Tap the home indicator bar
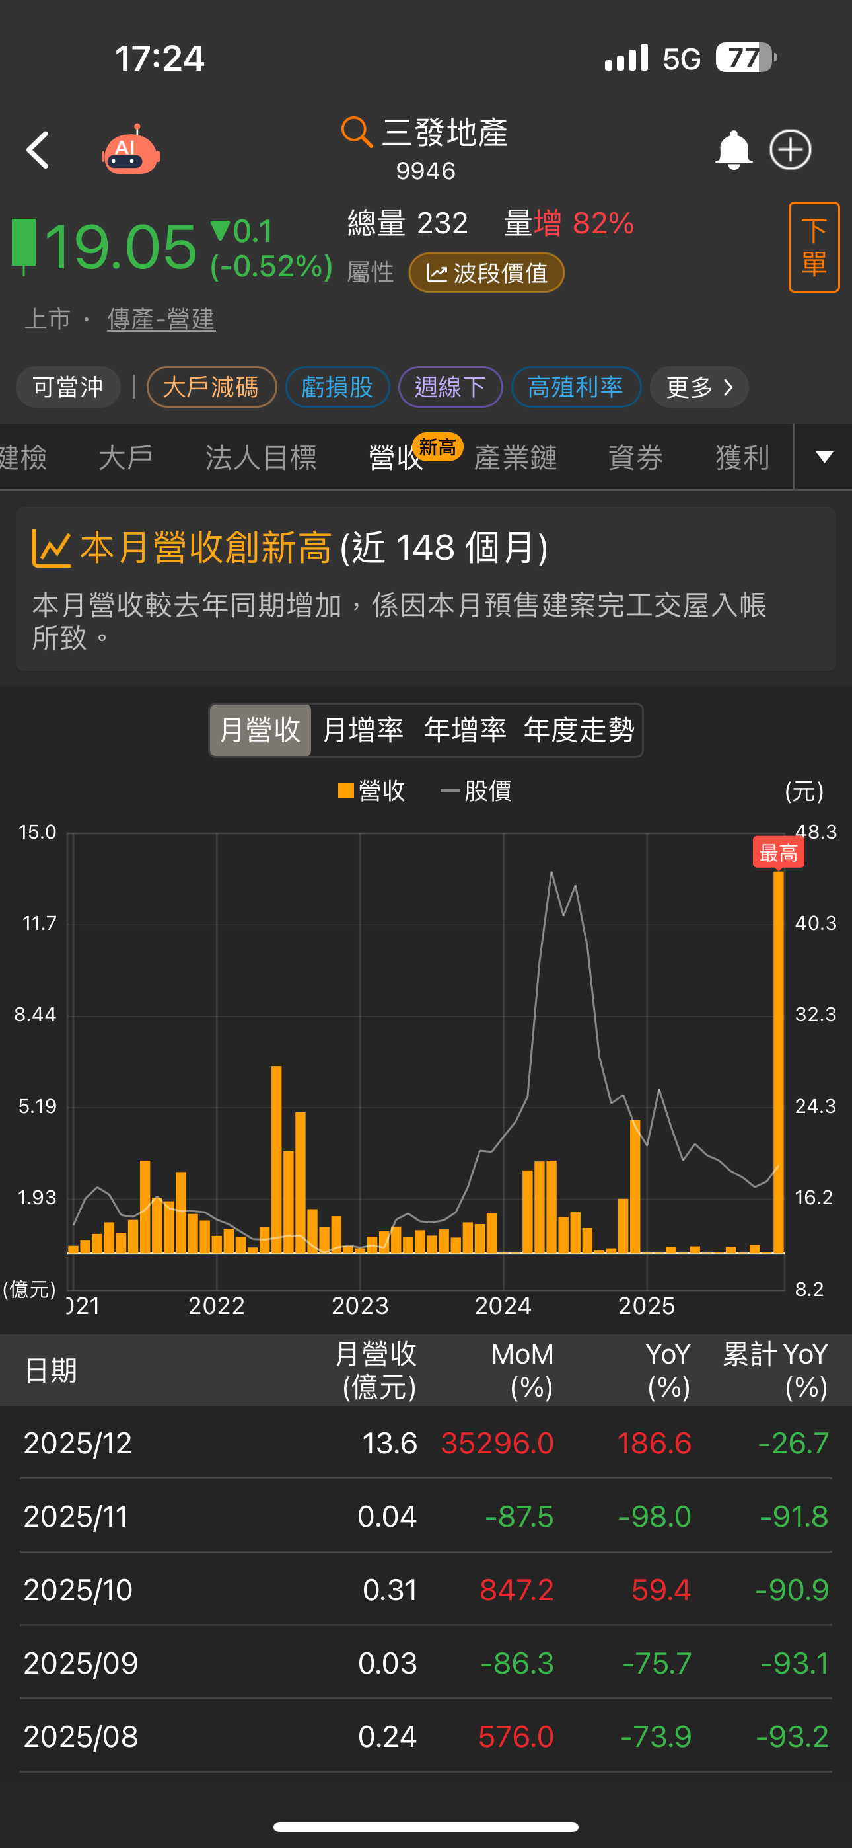The height and width of the screenshot is (1848, 852). (x=426, y=1826)
